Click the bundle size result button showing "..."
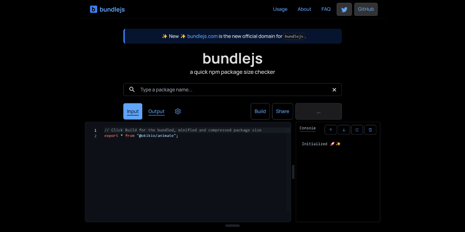The height and width of the screenshot is (232, 465). click(319, 111)
